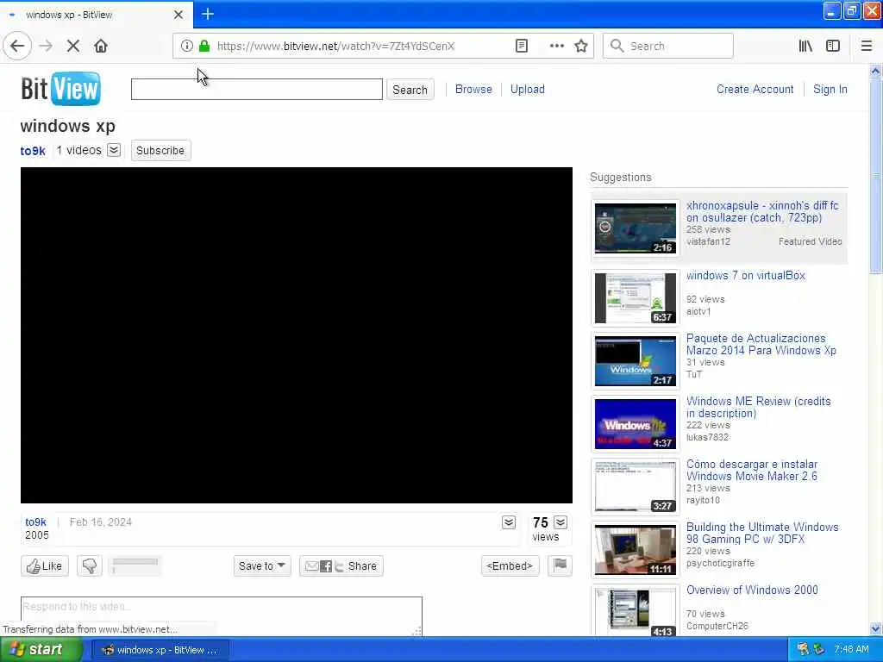Click the 'vistafan12' uploader name
883x662 pixels.
point(708,242)
